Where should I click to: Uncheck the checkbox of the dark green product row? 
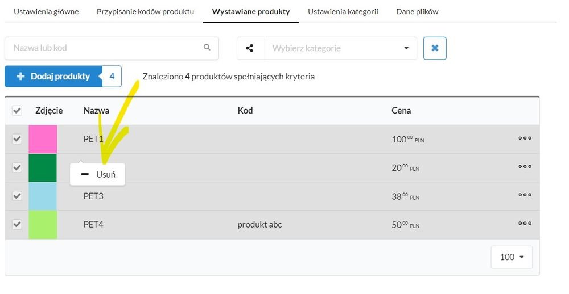(17, 167)
